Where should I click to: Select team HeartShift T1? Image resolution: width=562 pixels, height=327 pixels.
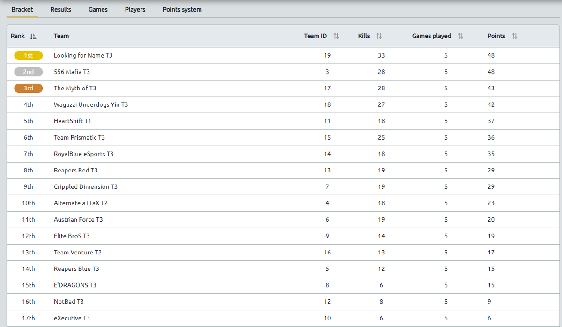[x=73, y=121]
